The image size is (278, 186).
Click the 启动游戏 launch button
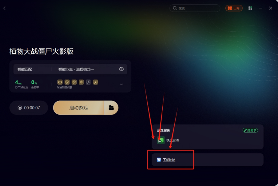(x=78, y=108)
